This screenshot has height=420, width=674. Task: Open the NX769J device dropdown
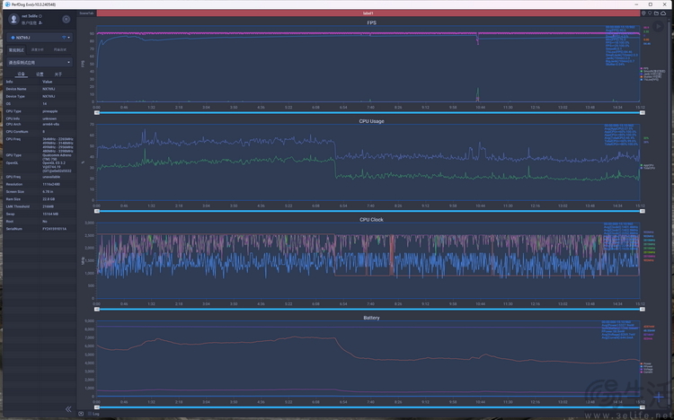[x=40, y=38]
